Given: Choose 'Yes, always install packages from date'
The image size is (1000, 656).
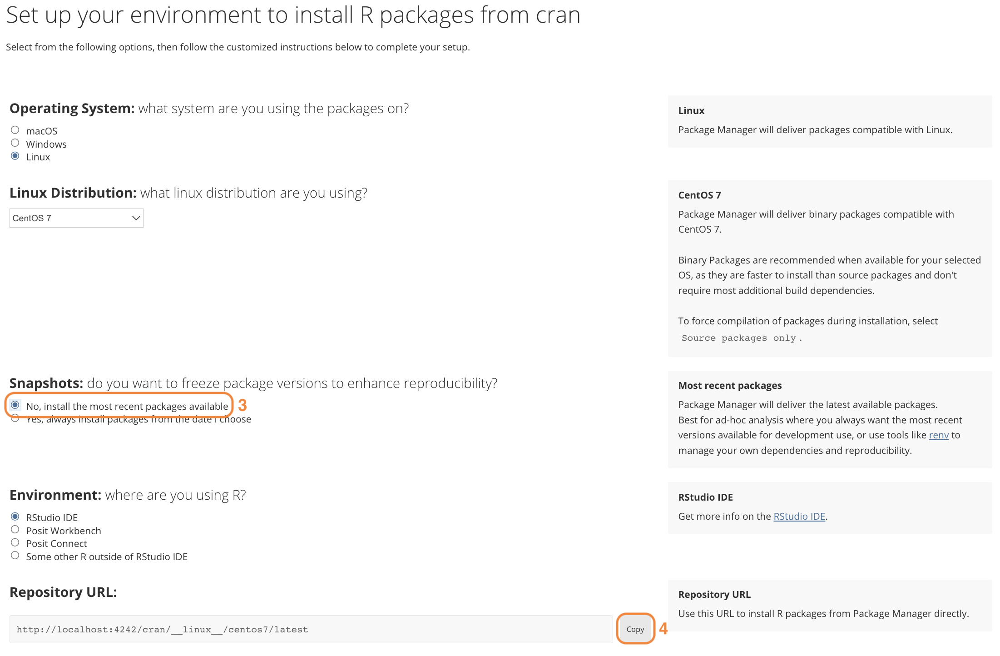Looking at the screenshot, I should (15, 418).
